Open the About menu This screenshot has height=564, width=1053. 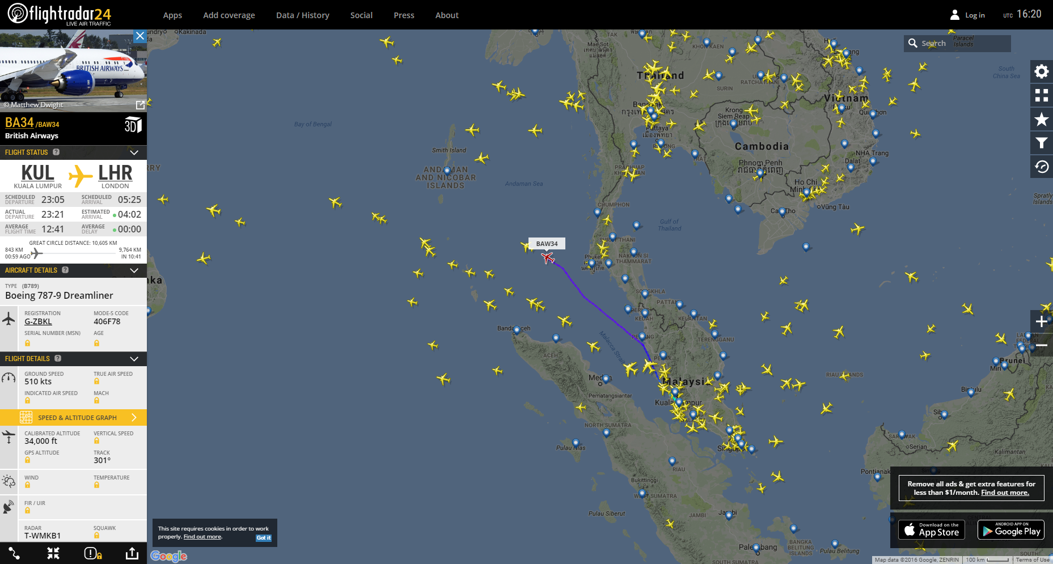point(447,15)
